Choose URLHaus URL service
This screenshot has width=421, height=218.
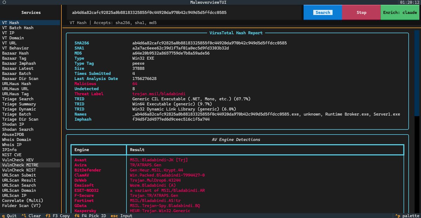point(31,89)
